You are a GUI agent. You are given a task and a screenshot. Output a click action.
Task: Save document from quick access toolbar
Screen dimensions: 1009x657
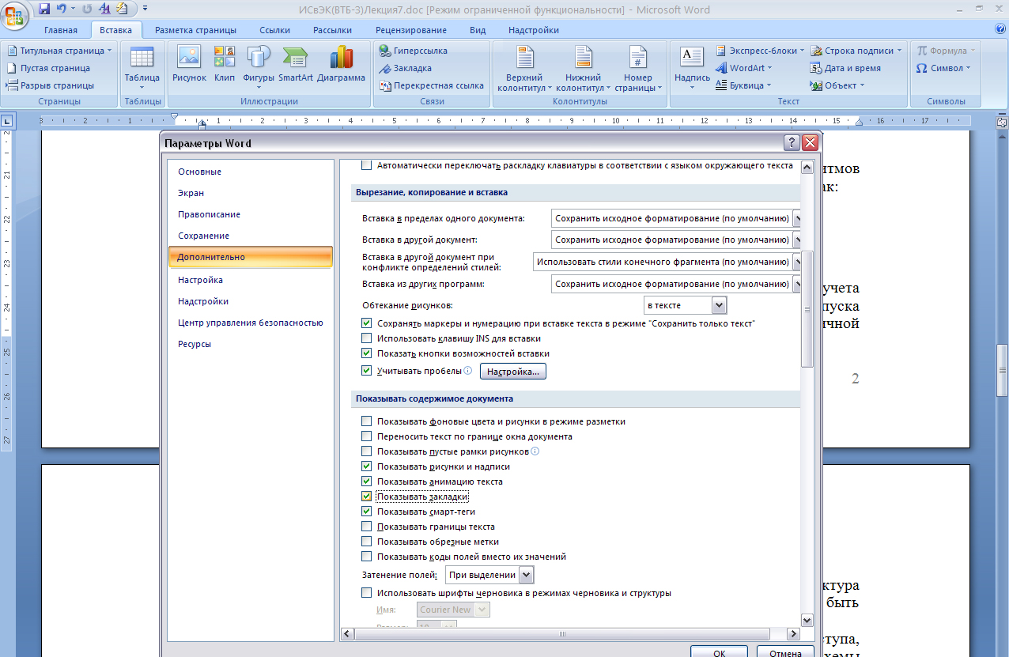45,9
